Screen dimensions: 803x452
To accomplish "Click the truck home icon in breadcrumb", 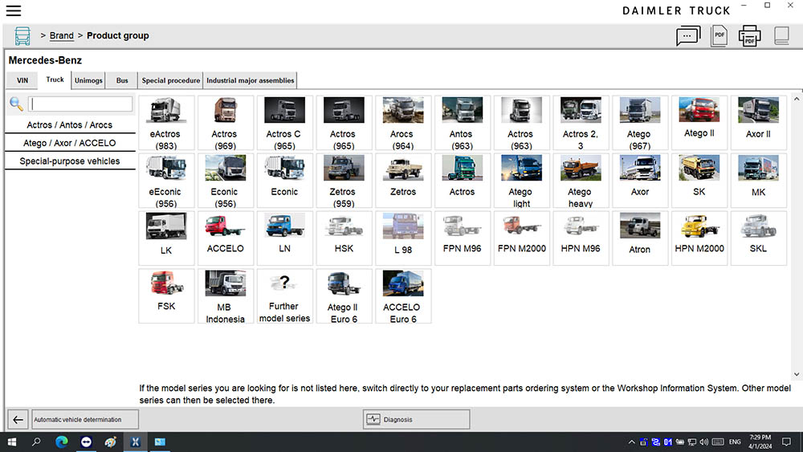I will click(x=22, y=36).
